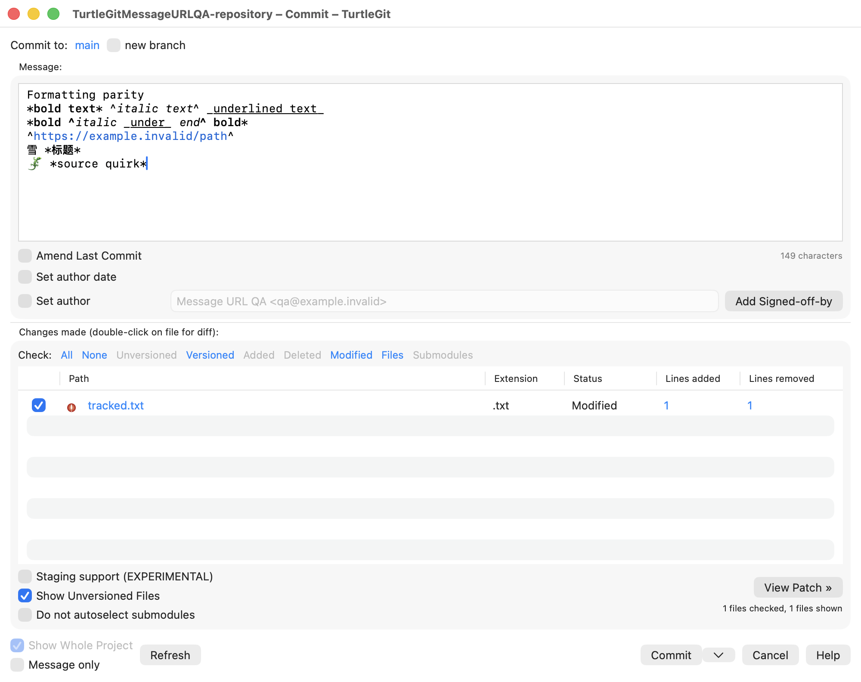Disable Show Unversioned Files
Viewport: 861px width, 682px height.
coord(25,595)
